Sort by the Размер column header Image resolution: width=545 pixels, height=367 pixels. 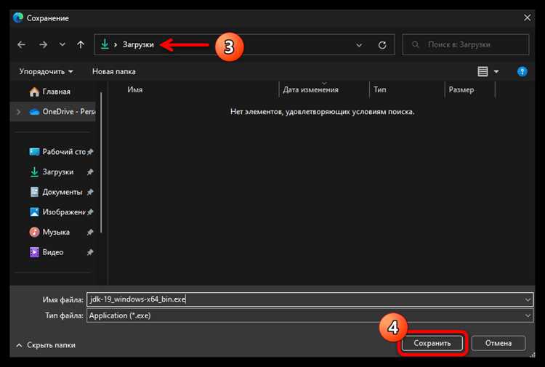coord(461,89)
